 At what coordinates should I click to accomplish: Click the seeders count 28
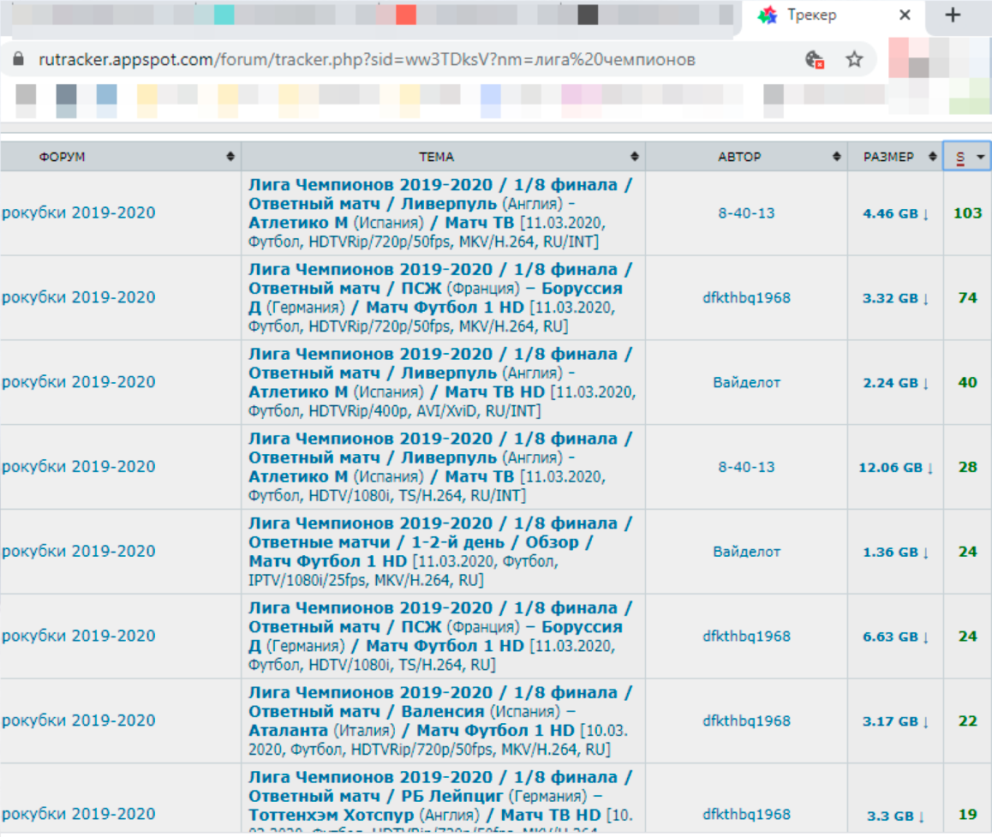click(967, 467)
